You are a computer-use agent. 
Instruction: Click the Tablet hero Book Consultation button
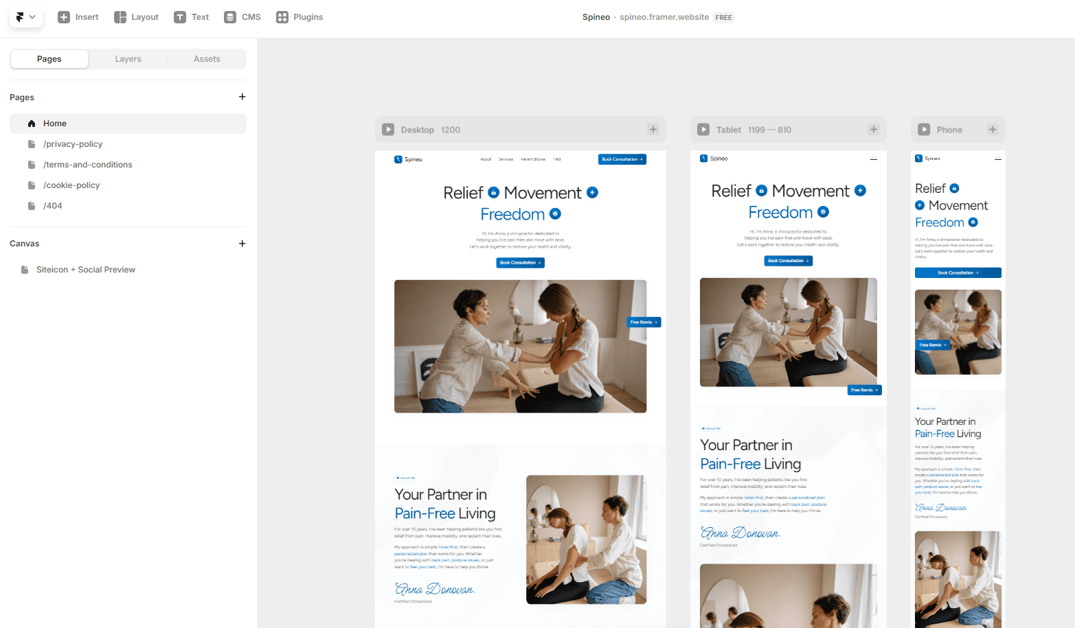tap(789, 261)
